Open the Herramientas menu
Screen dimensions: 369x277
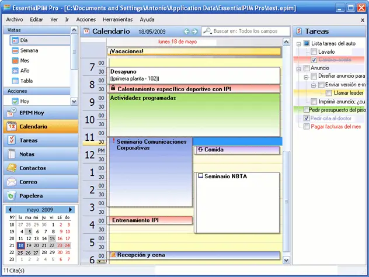point(118,19)
